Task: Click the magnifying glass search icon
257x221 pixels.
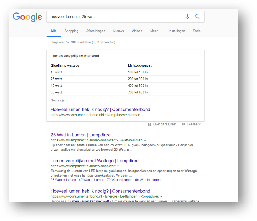Action: (197, 17)
